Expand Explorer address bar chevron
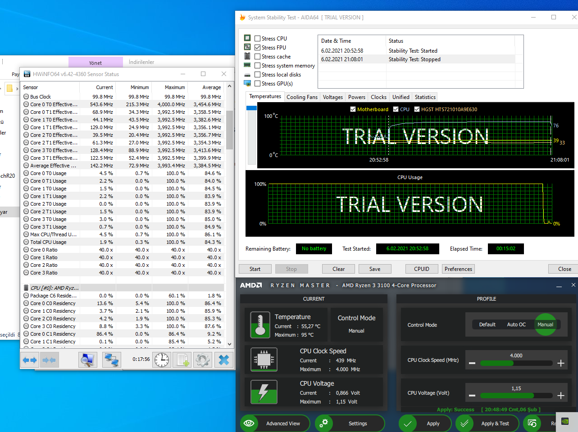 [17, 89]
